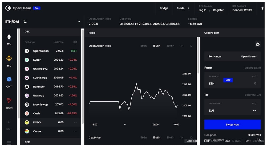267x146 pixels.
Task: Click the swap pair direction icon
Action: pyautogui.click(x=25, y=22)
